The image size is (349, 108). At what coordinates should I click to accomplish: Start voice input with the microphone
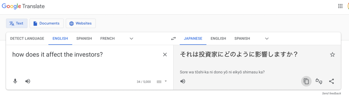click(x=15, y=81)
